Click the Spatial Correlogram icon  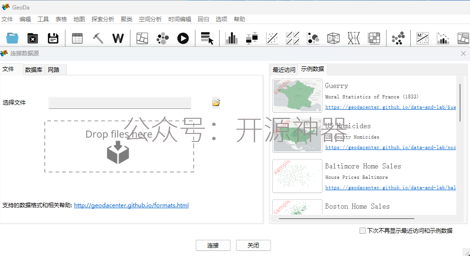tap(442, 38)
